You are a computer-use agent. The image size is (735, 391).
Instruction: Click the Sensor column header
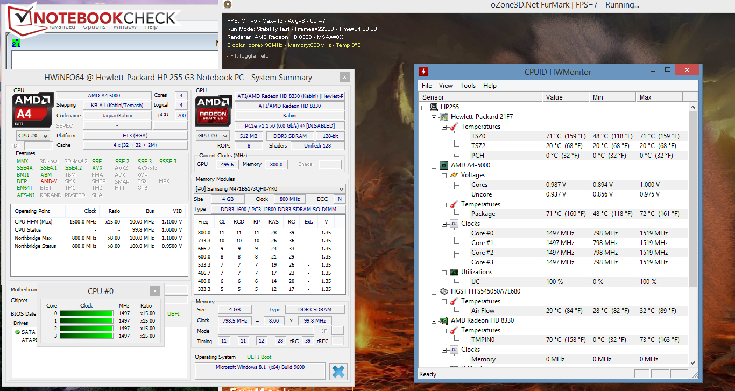pyautogui.click(x=480, y=97)
